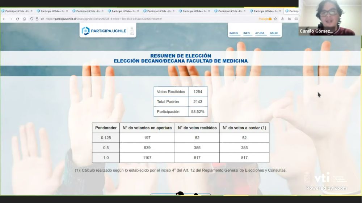The image size is (362, 203).
Task: Close the second Participa UChile tab
Action: (x=67, y=11)
